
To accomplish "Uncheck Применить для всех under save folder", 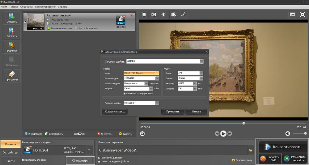I will pyautogui.click(x=99, y=158).
